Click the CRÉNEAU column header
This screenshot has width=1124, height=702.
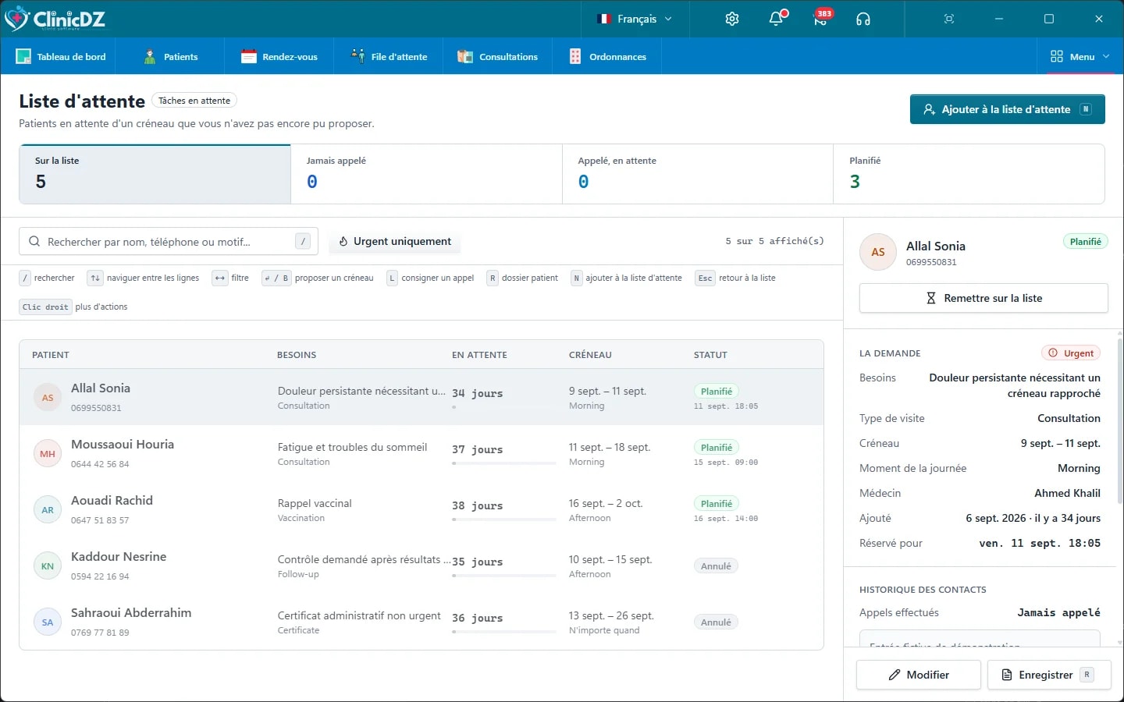(x=590, y=355)
